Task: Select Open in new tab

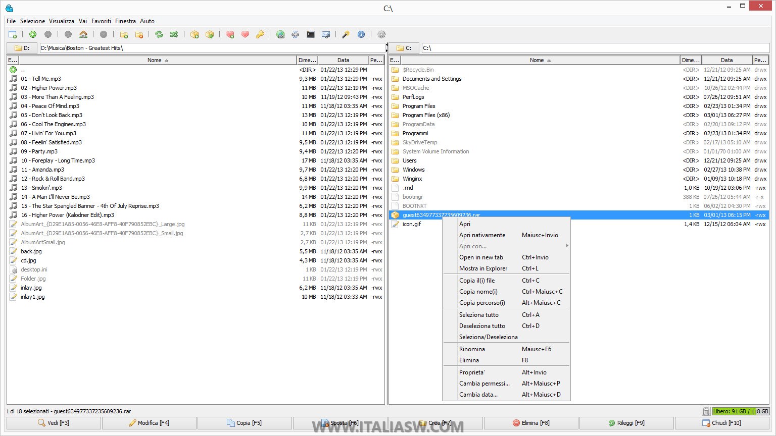Action: click(x=506, y=257)
